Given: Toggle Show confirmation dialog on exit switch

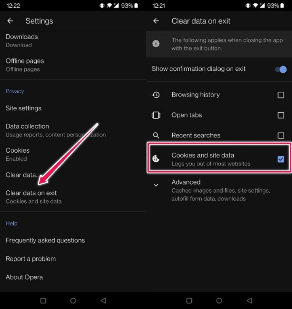Looking at the screenshot, I should coord(281,69).
